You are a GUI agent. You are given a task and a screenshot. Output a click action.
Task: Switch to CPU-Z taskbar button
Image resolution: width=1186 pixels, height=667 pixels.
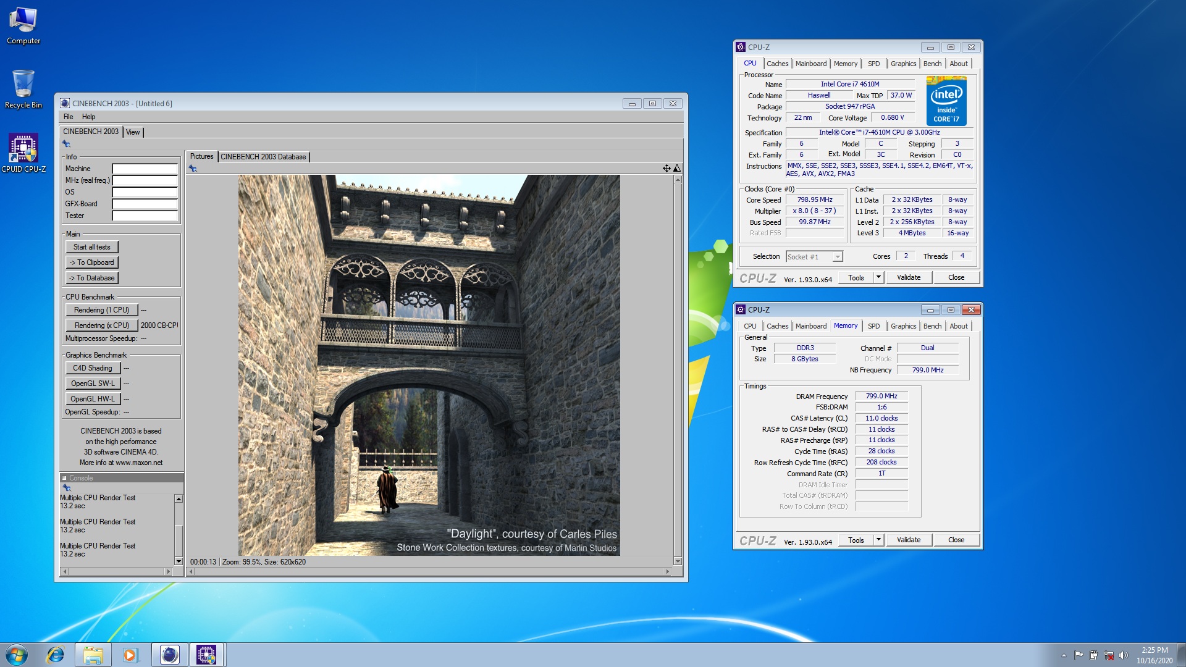[206, 655]
